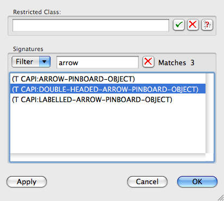The width and height of the screenshot is (224, 201).
Task: Confirm the dialog with OK
Action: point(197,181)
